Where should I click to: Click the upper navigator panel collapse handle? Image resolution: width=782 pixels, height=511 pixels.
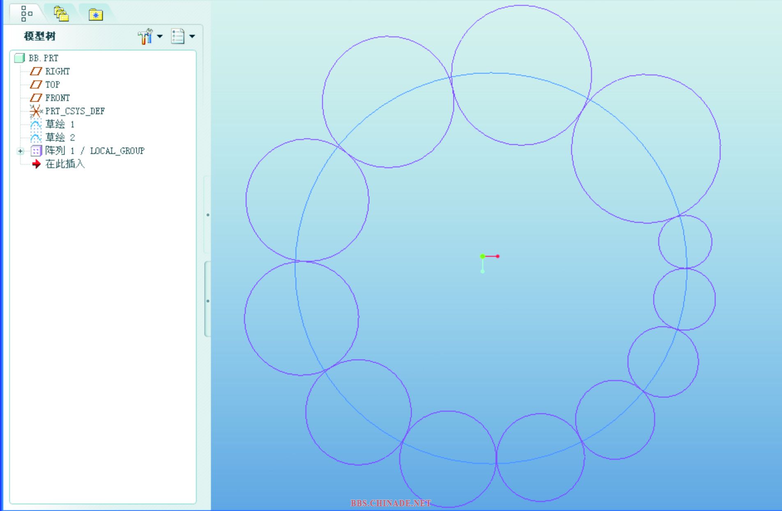[207, 214]
